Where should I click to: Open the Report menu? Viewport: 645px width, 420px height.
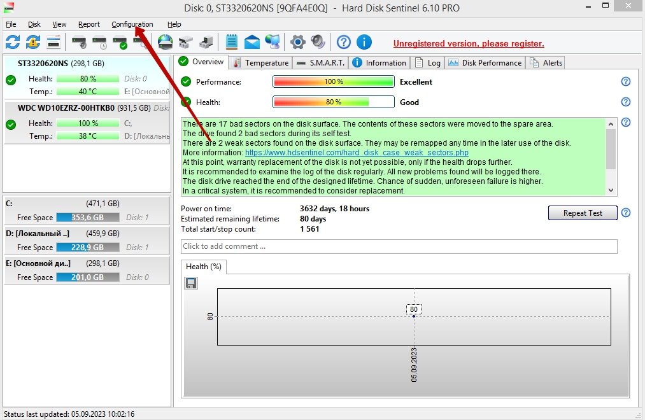coord(89,24)
